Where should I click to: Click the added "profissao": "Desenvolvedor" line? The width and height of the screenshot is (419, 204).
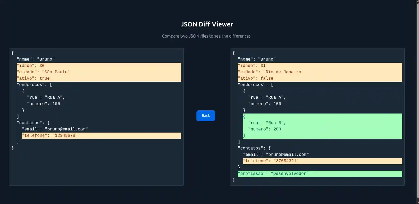coord(273,174)
